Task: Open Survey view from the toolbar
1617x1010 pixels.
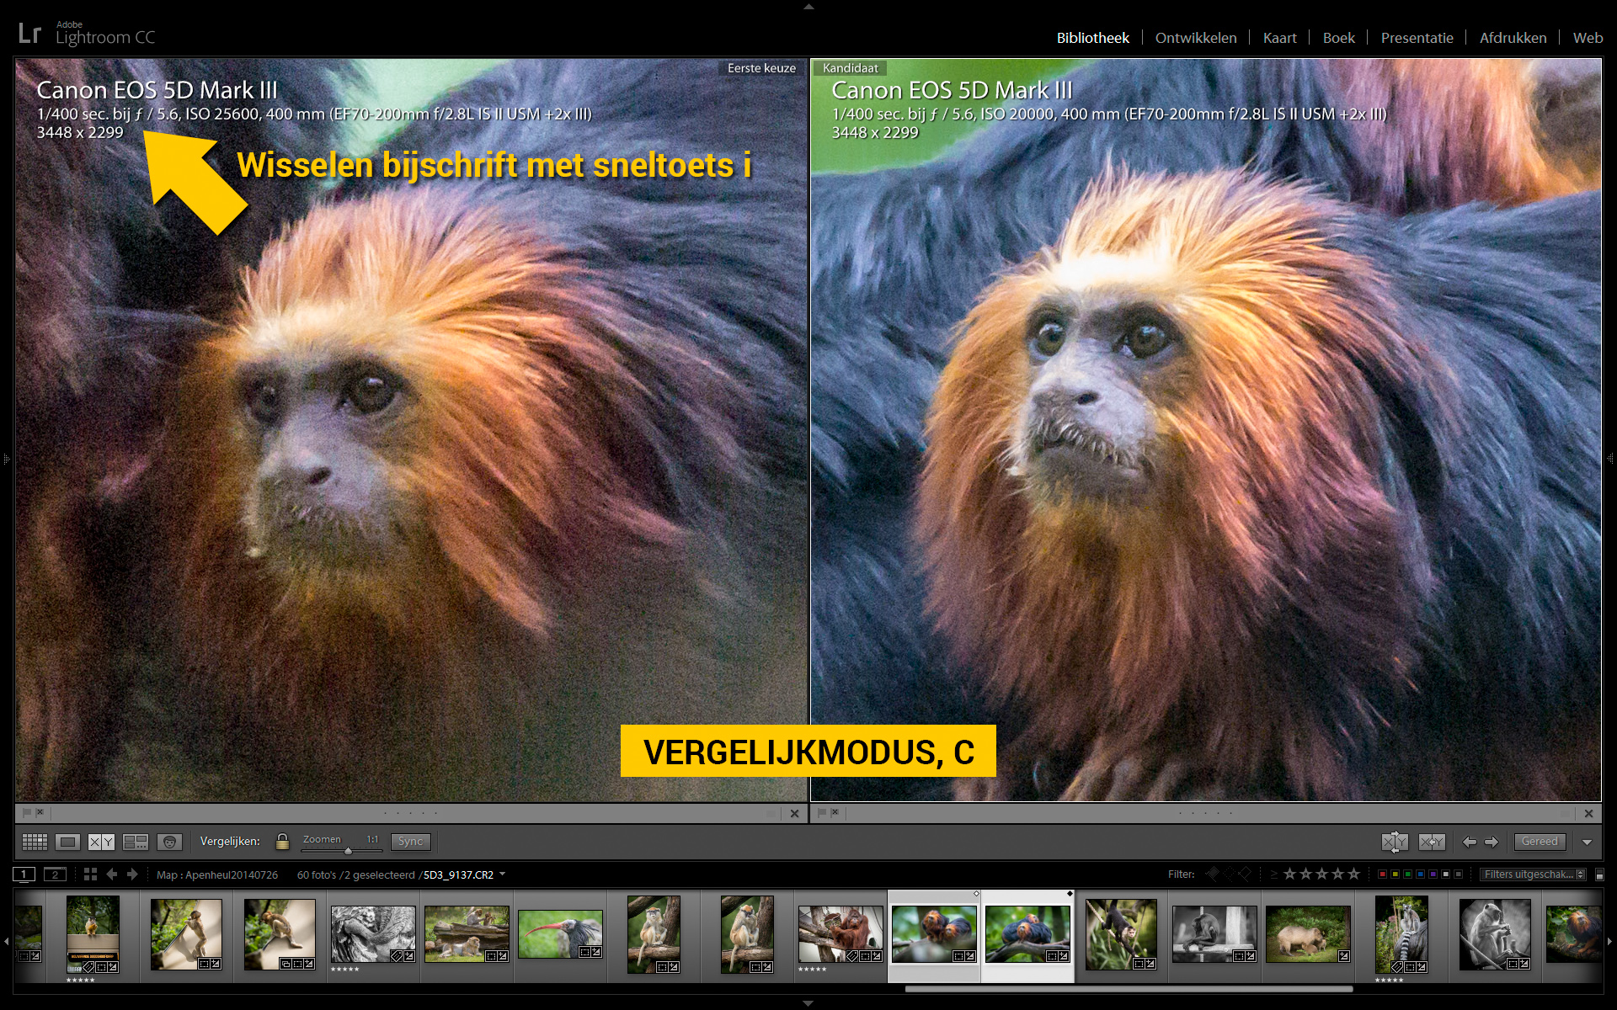Action: click(x=136, y=842)
